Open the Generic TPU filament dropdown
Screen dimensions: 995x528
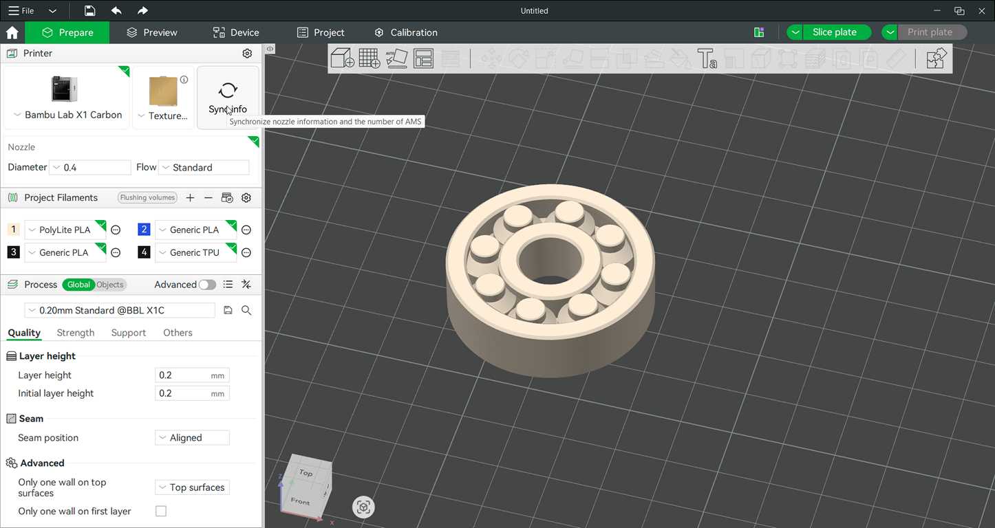pyautogui.click(x=195, y=252)
